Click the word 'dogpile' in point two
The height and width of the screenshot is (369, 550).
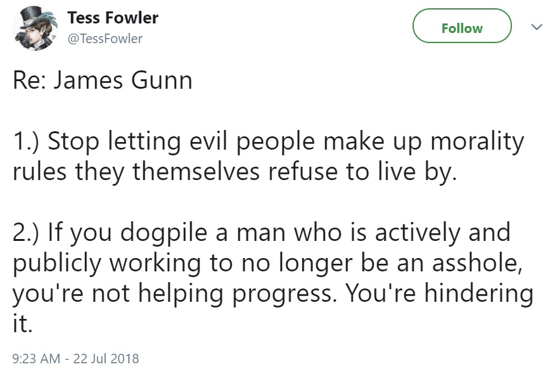click(164, 234)
